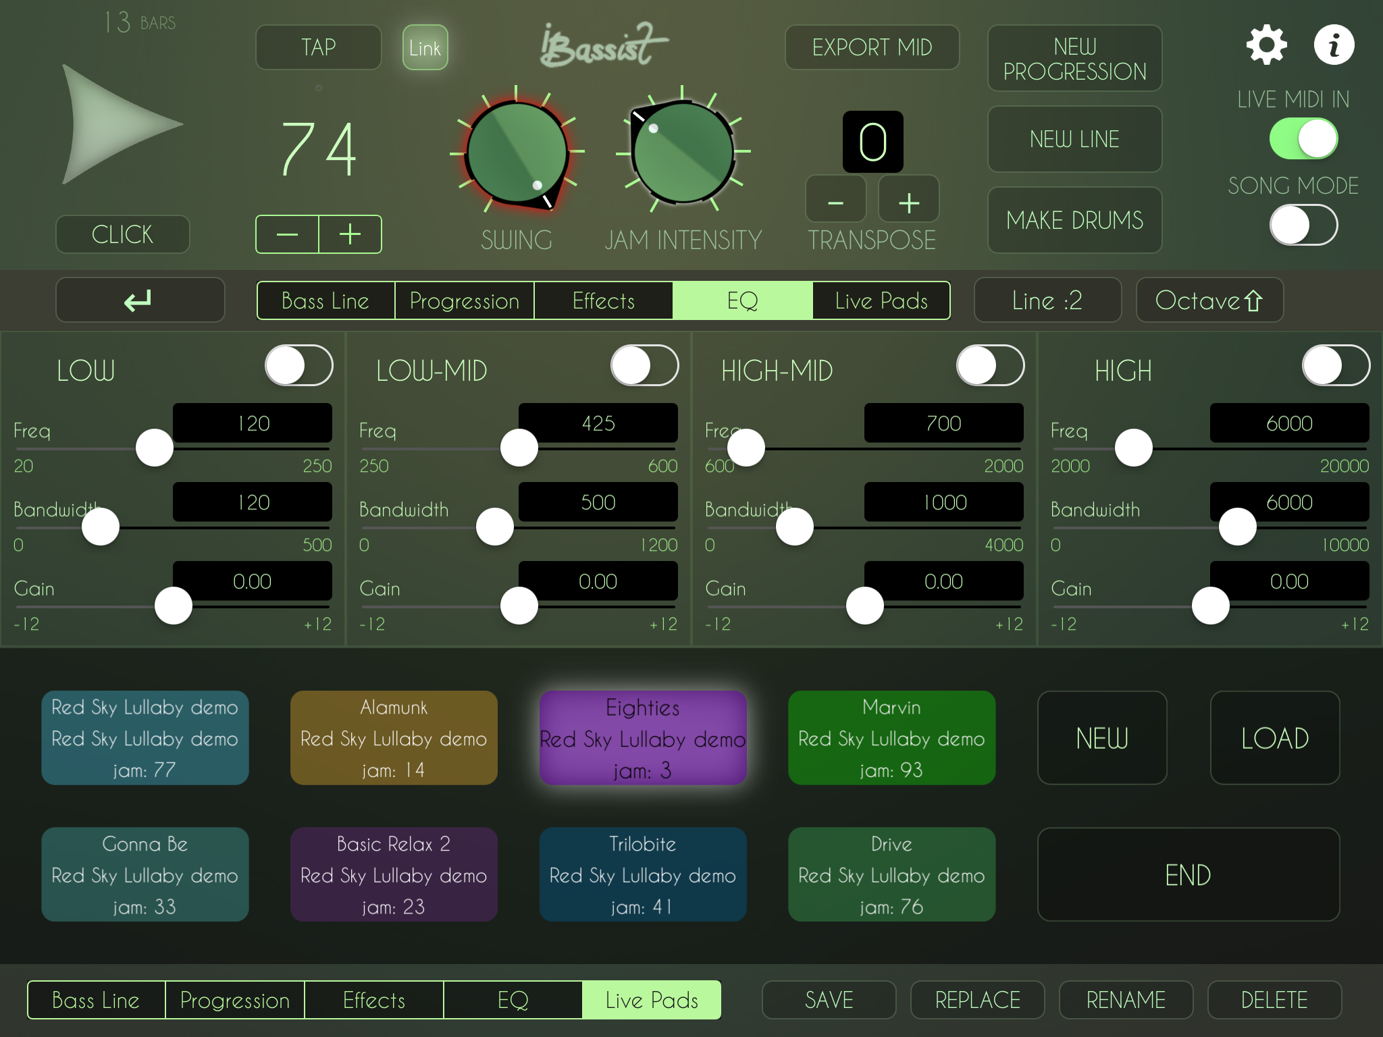The width and height of the screenshot is (1383, 1037).
Task: Click the Octave up arrow button
Action: pyautogui.click(x=1209, y=300)
